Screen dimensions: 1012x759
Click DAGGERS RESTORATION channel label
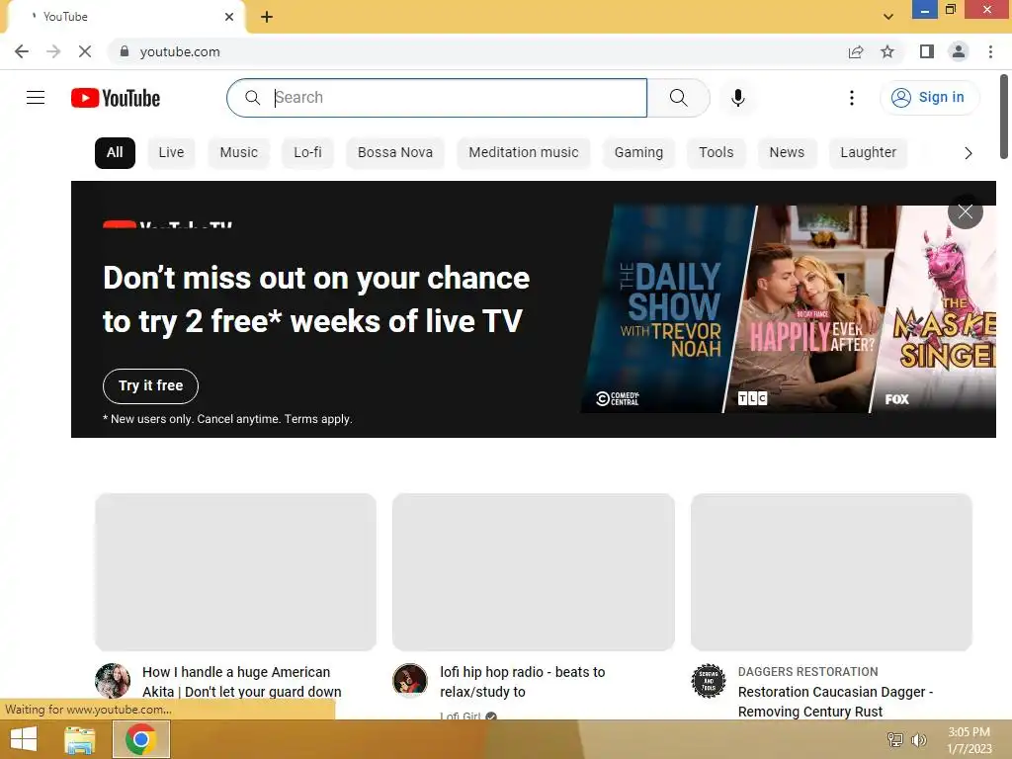tap(808, 672)
